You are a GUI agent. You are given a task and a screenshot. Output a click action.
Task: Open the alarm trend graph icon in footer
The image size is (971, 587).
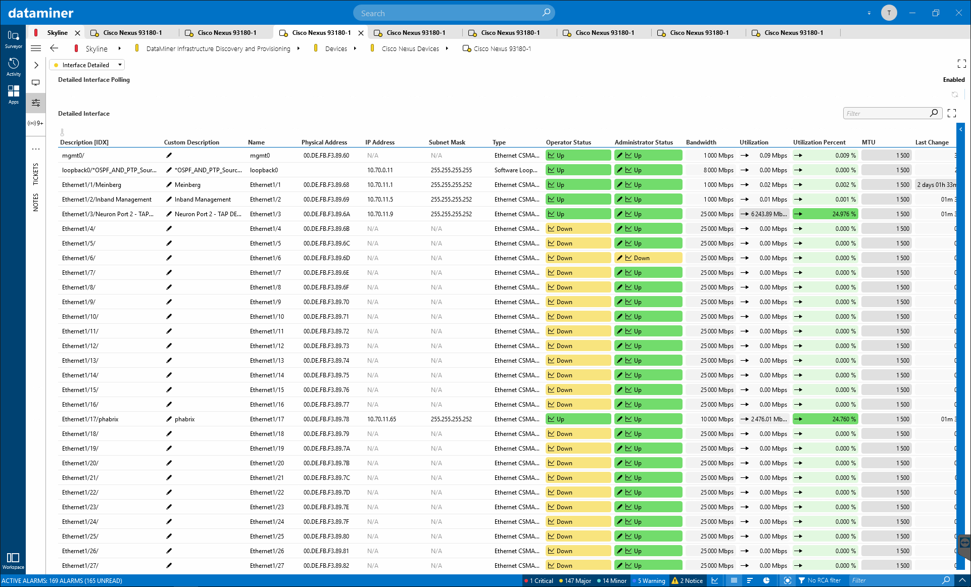click(x=715, y=580)
